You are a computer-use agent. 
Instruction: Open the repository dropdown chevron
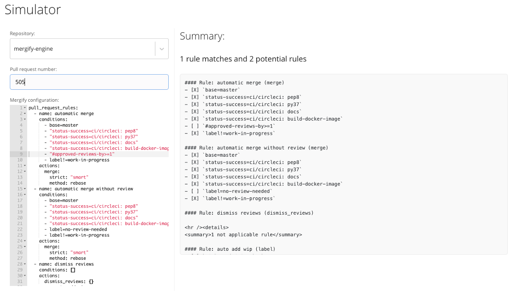click(162, 49)
